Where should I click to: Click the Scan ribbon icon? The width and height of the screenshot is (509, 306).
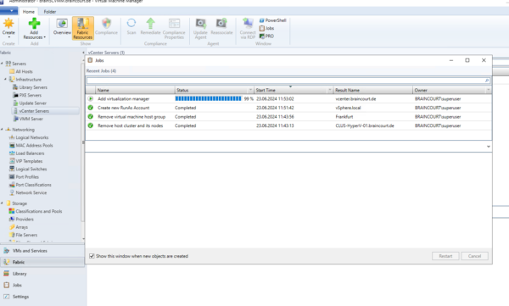point(131,24)
